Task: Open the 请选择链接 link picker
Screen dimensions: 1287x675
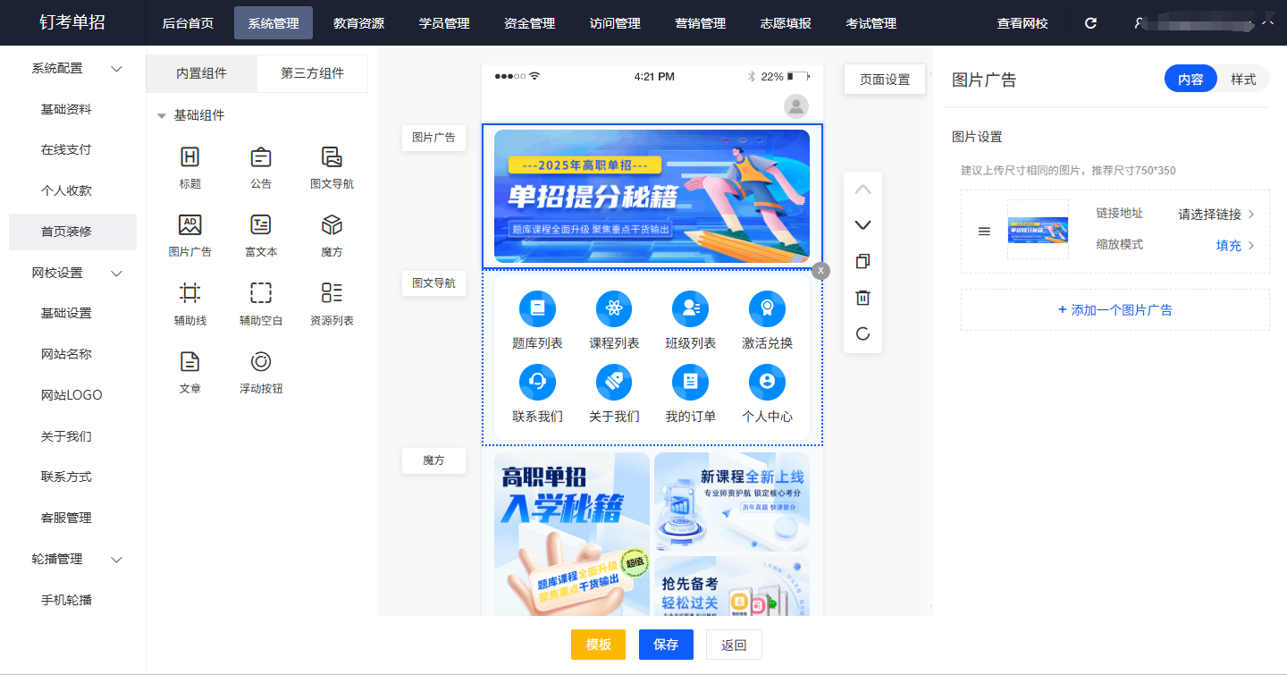Action: pyautogui.click(x=1215, y=215)
